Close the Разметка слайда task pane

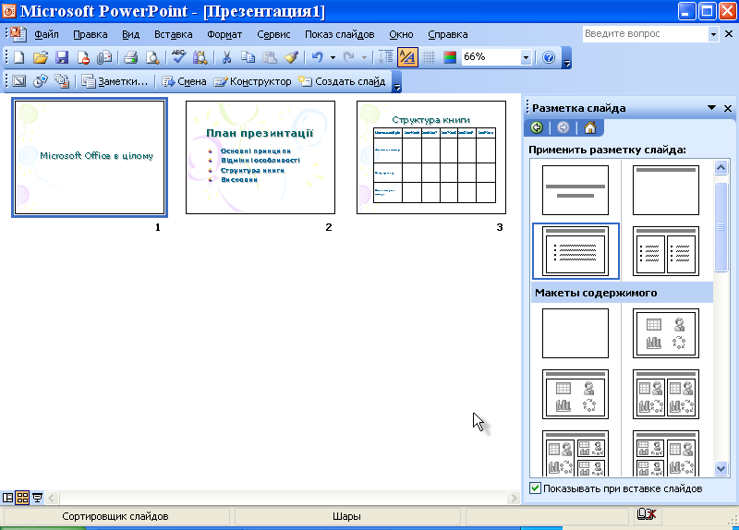[728, 108]
